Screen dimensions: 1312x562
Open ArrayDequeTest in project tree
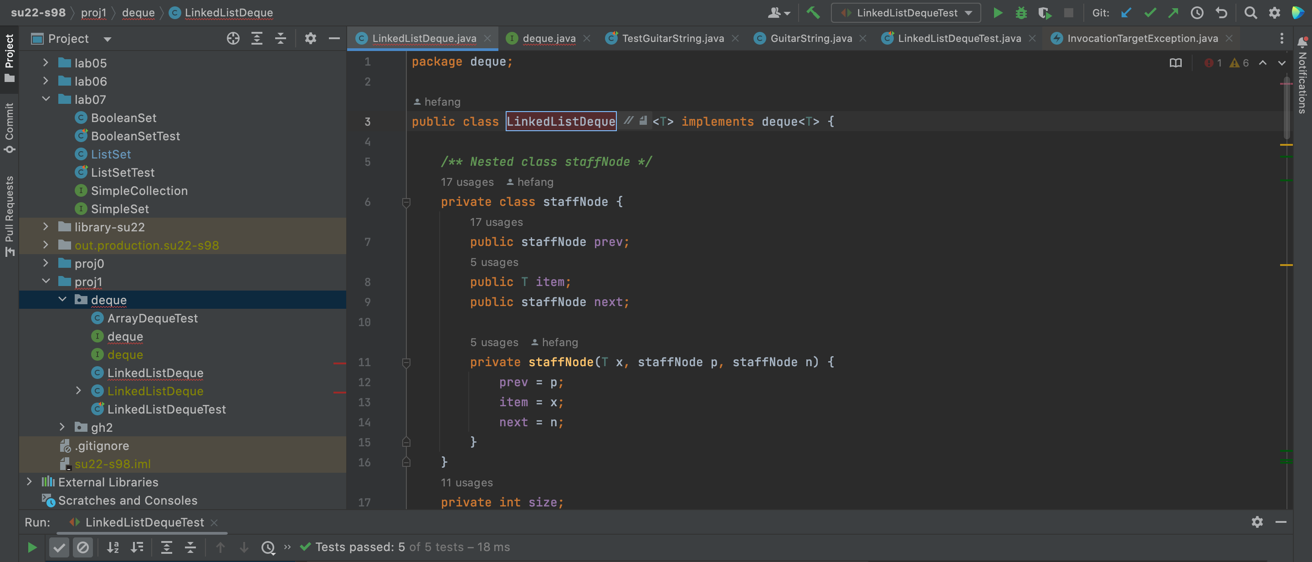point(152,318)
